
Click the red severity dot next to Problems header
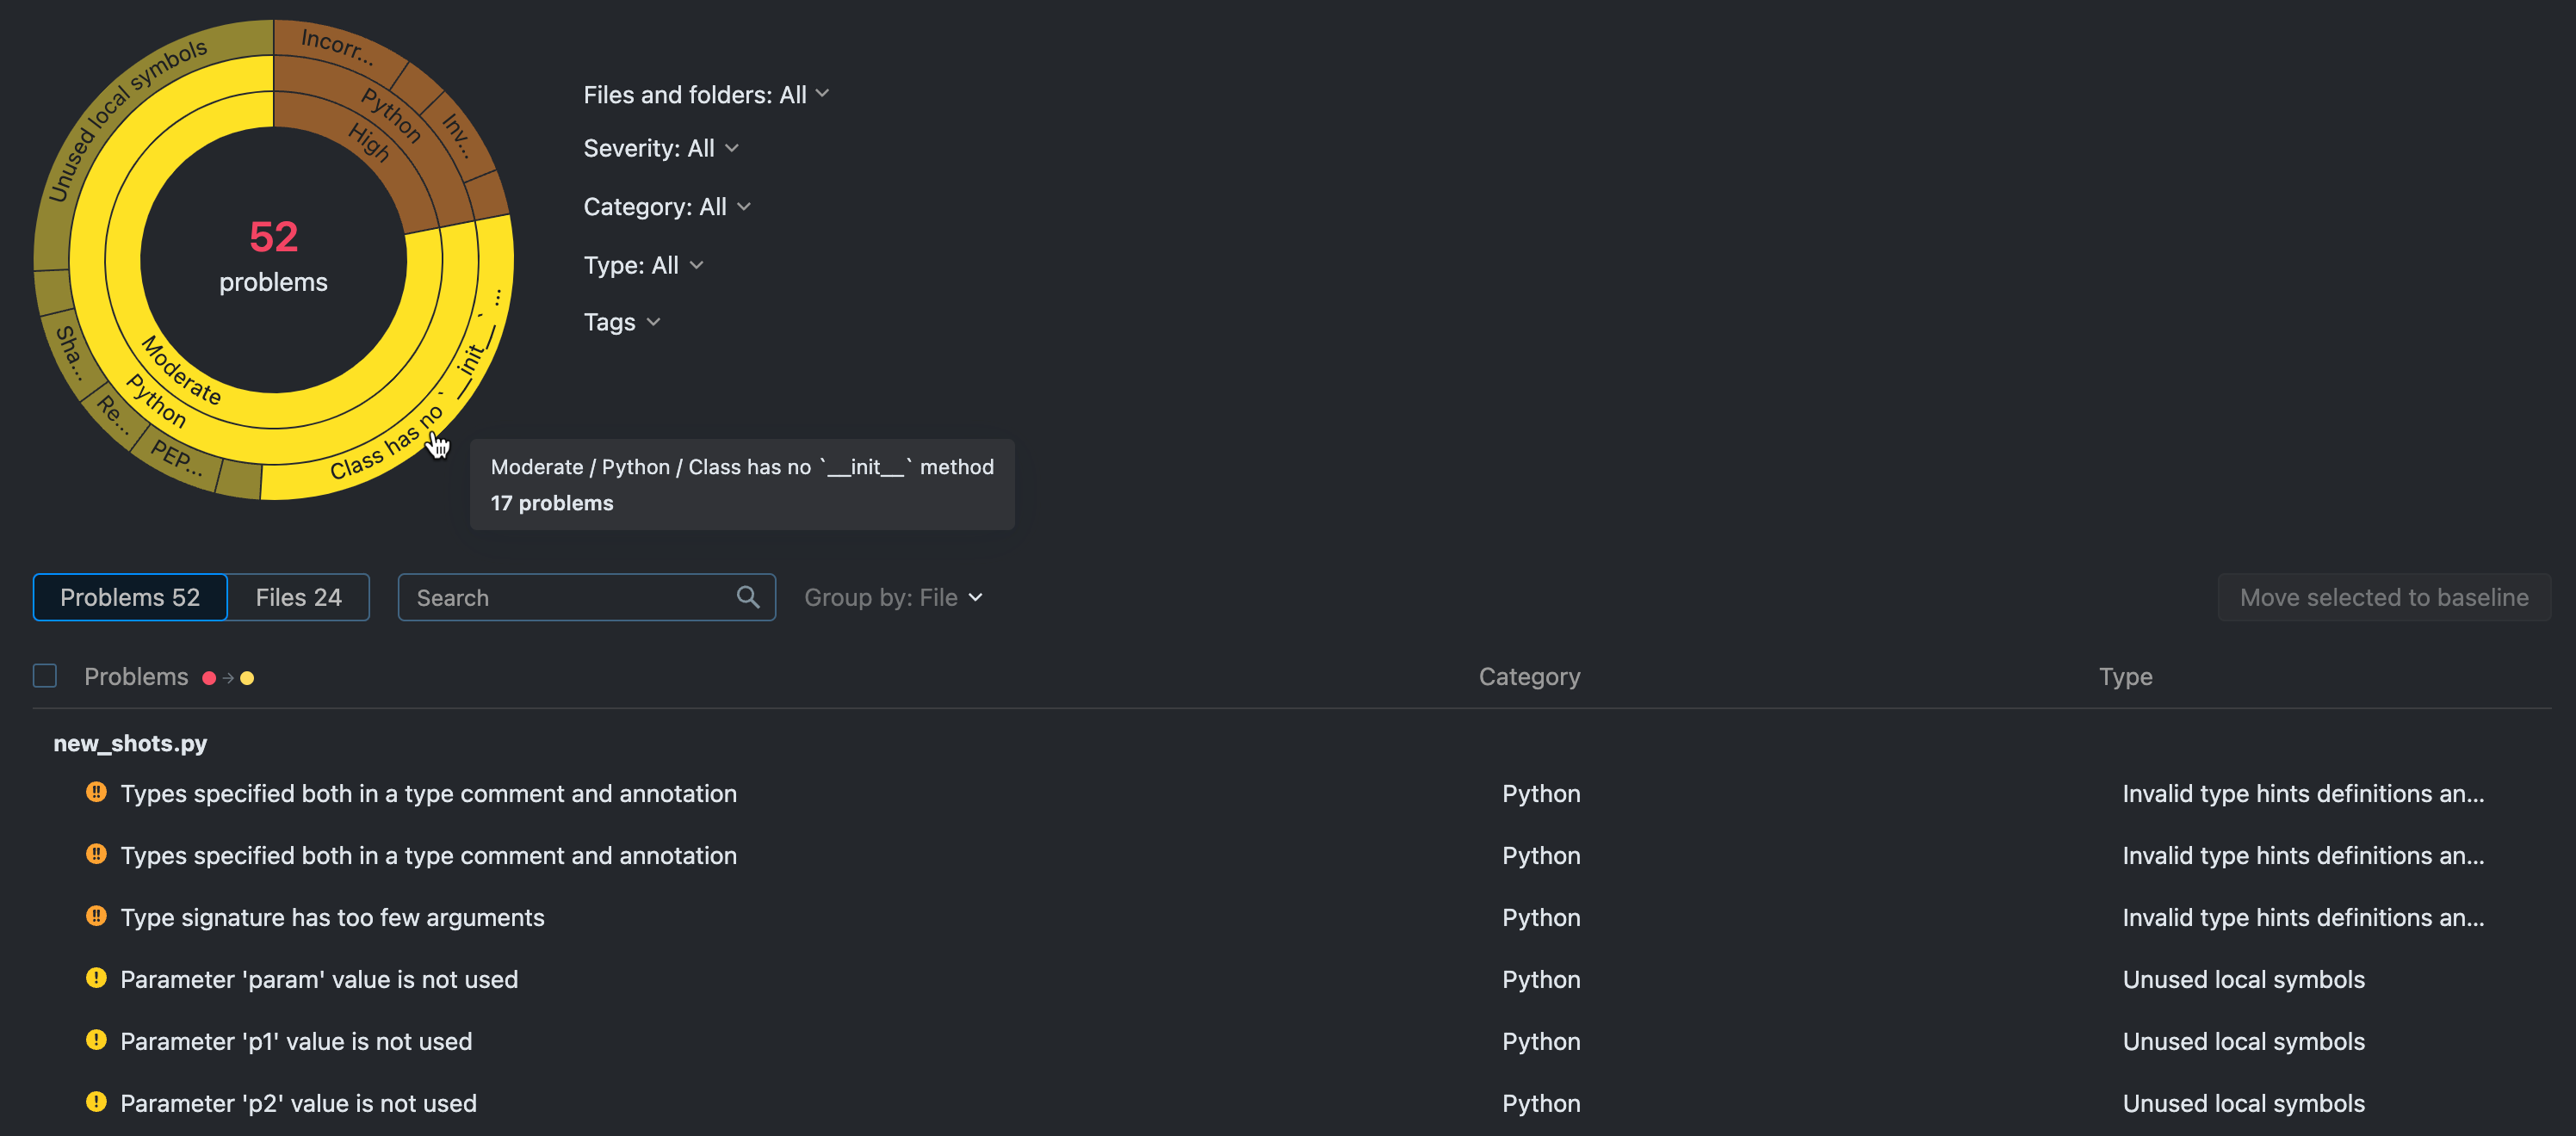[210, 677]
